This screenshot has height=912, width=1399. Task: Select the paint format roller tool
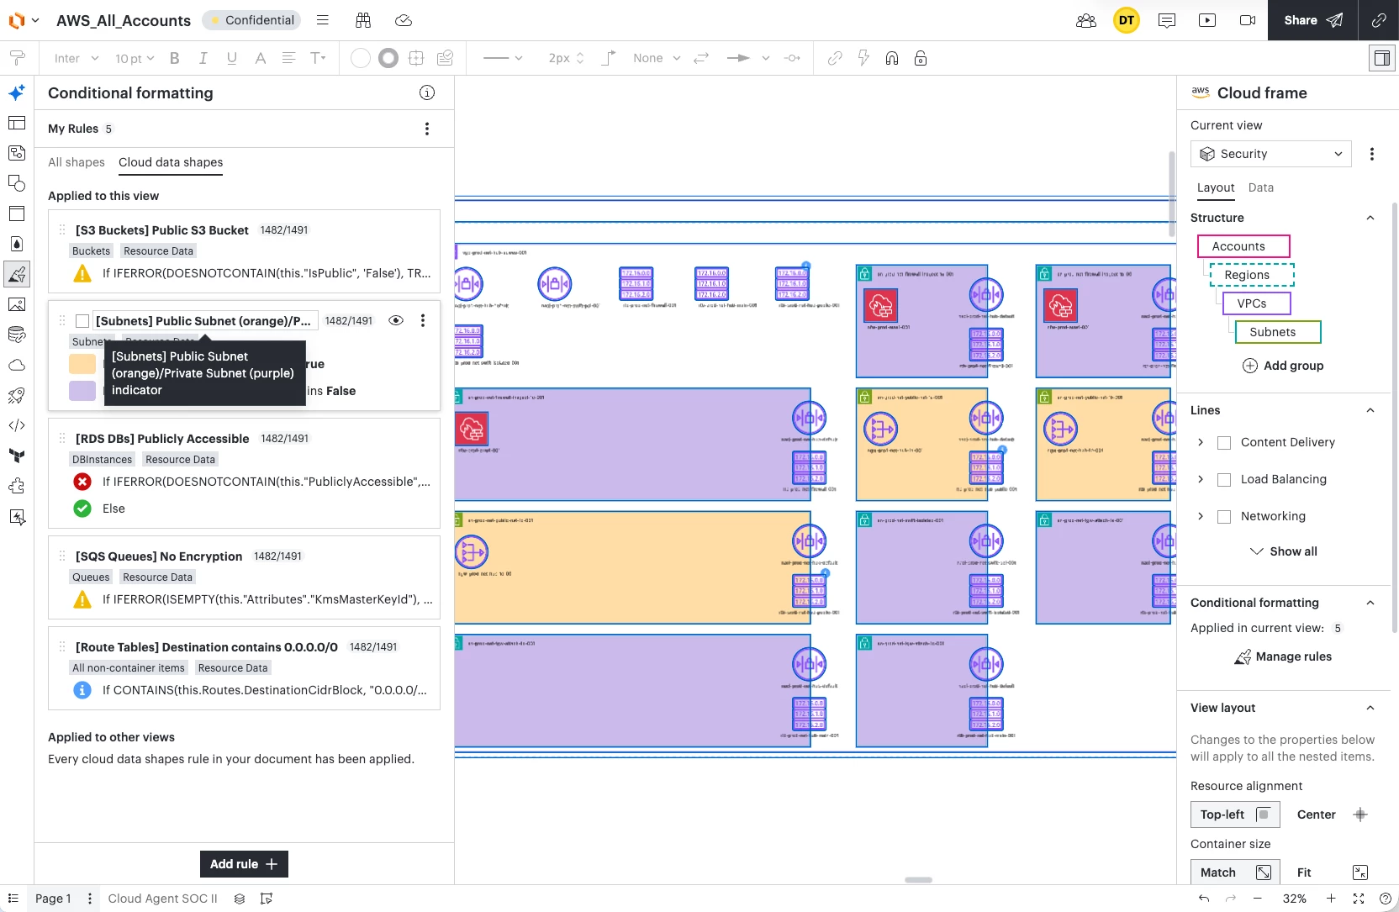[x=17, y=58]
